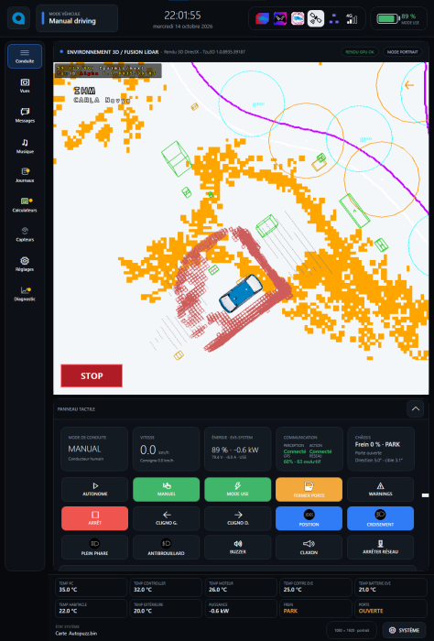The width and height of the screenshot is (434, 641).
Task: Open the Capteurs sidebar section
Action: [25, 234]
